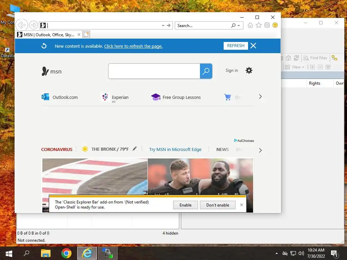Click the AdChoices link
Screen dimensions: 347x260
244,140
